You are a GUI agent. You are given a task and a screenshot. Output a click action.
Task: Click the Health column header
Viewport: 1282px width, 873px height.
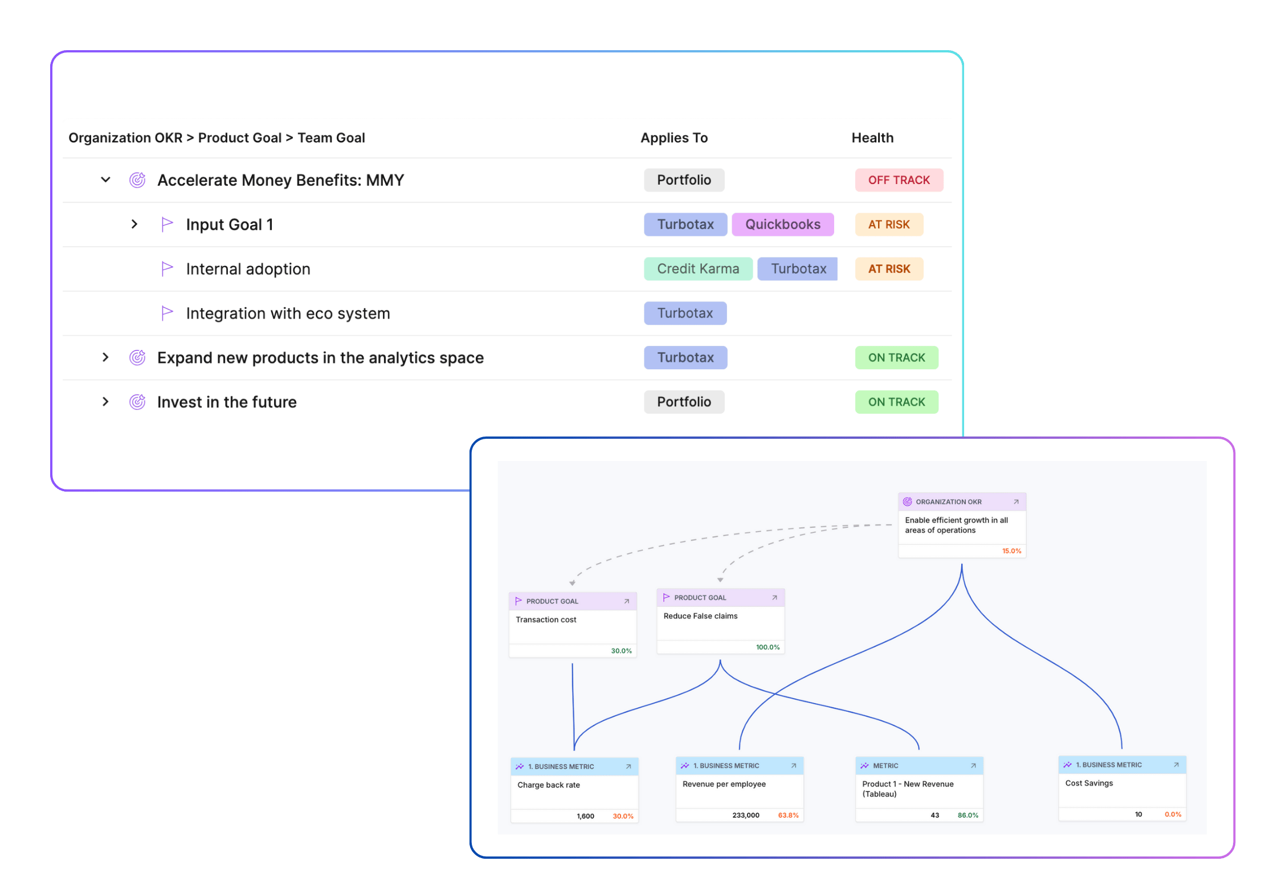(x=872, y=138)
